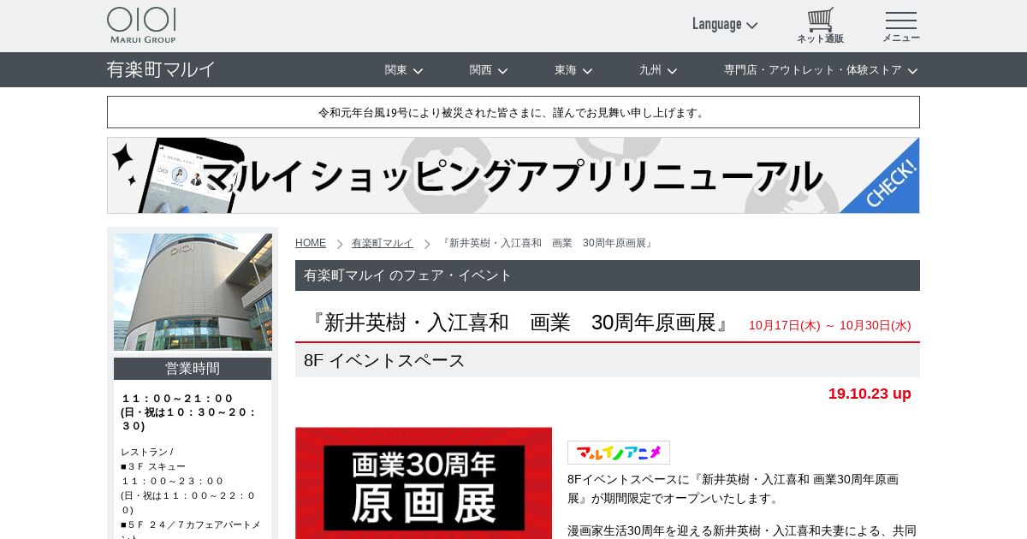
Task: Expand the 東海 region menu
Action: [x=573, y=70]
